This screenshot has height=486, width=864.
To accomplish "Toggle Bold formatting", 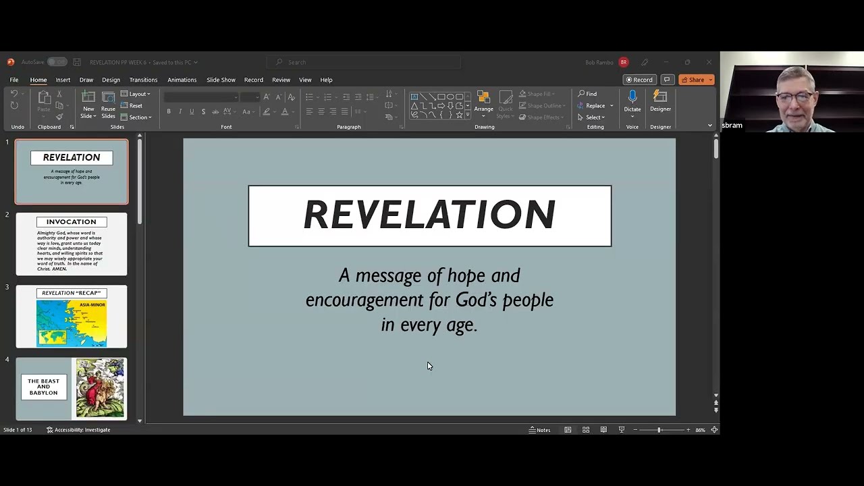I will tap(169, 111).
